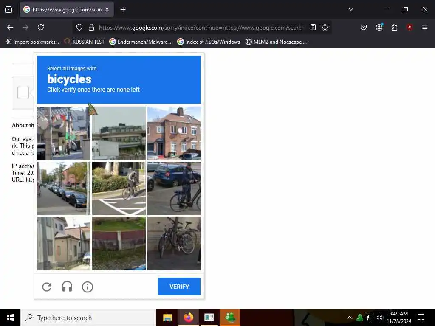Select the tile with grass and red wall
This screenshot has height=326, width=435.
point(119,243)
